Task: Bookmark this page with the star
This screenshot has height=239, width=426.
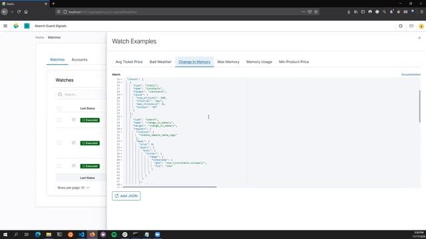Action: pyautogui.click(x=316, y=12)
